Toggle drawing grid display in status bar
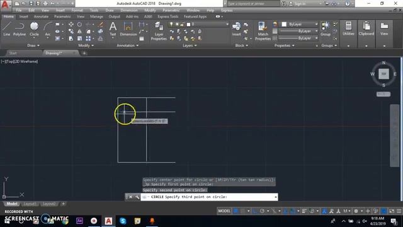Viewport: 403px width, 227px height. (236, 211)
